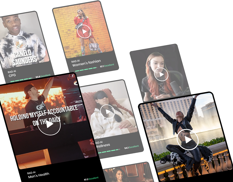The width and height of the screenshot is (233, 182).
Task: Click the "HOLDING MYSELF ACCOUNTABLE" caption line
Action: pos(44,113)
